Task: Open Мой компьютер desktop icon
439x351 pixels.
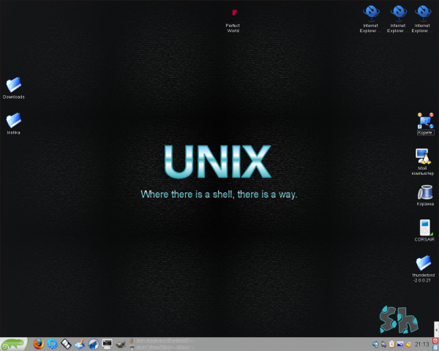Action: coord(424,156)
